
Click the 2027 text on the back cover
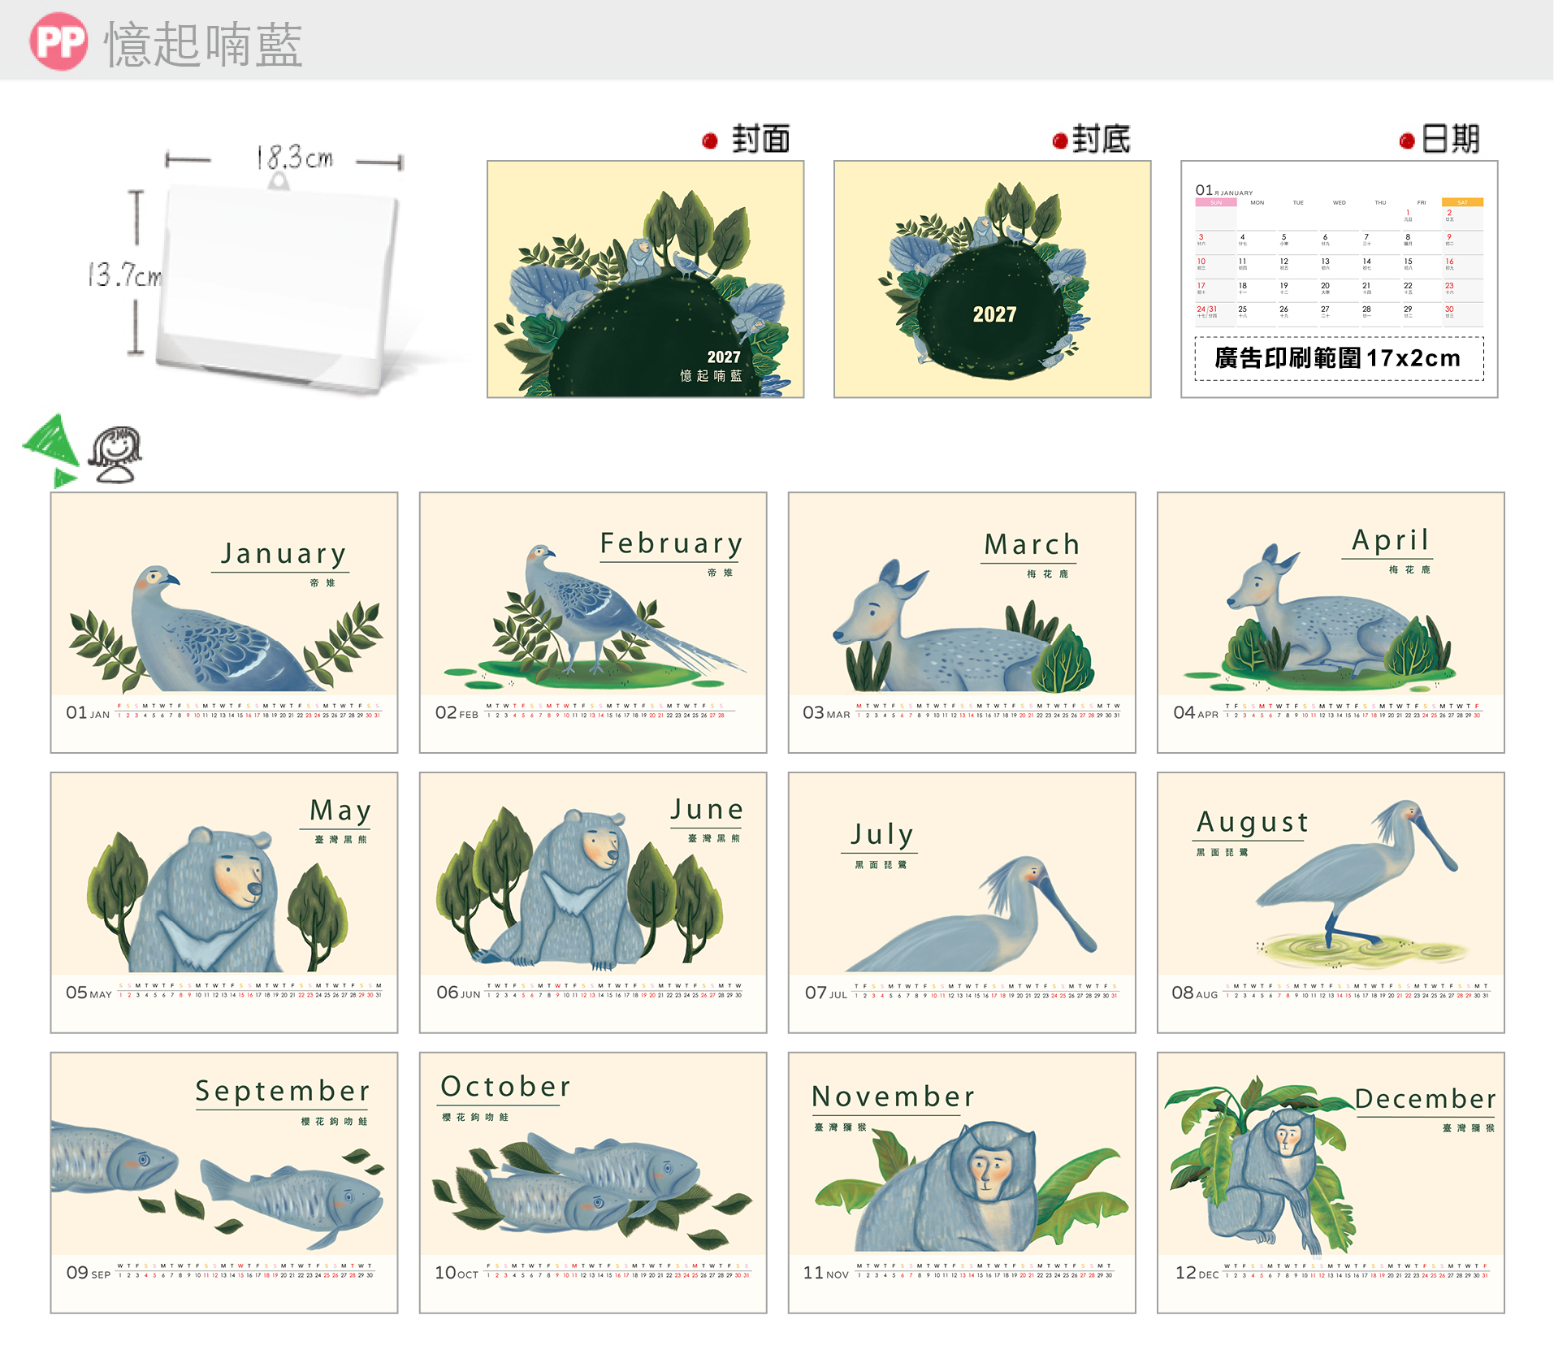click(x=994, y=314)
